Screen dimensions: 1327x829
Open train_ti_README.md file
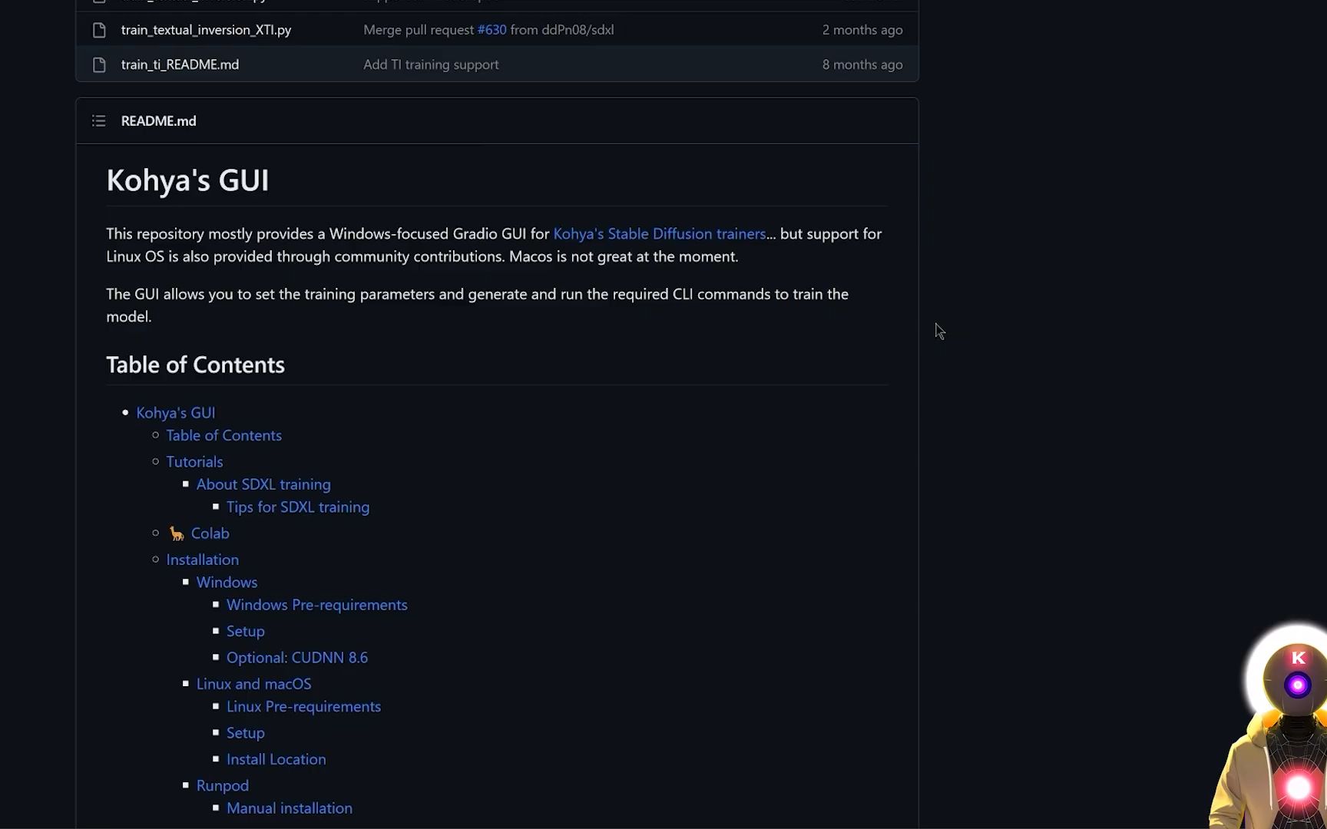pyautogui.click(x=180, y=64)
